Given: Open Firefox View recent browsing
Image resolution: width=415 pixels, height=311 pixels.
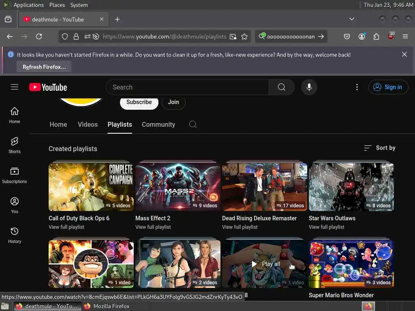Looking at the screenshot, I should tap(8, 19).
